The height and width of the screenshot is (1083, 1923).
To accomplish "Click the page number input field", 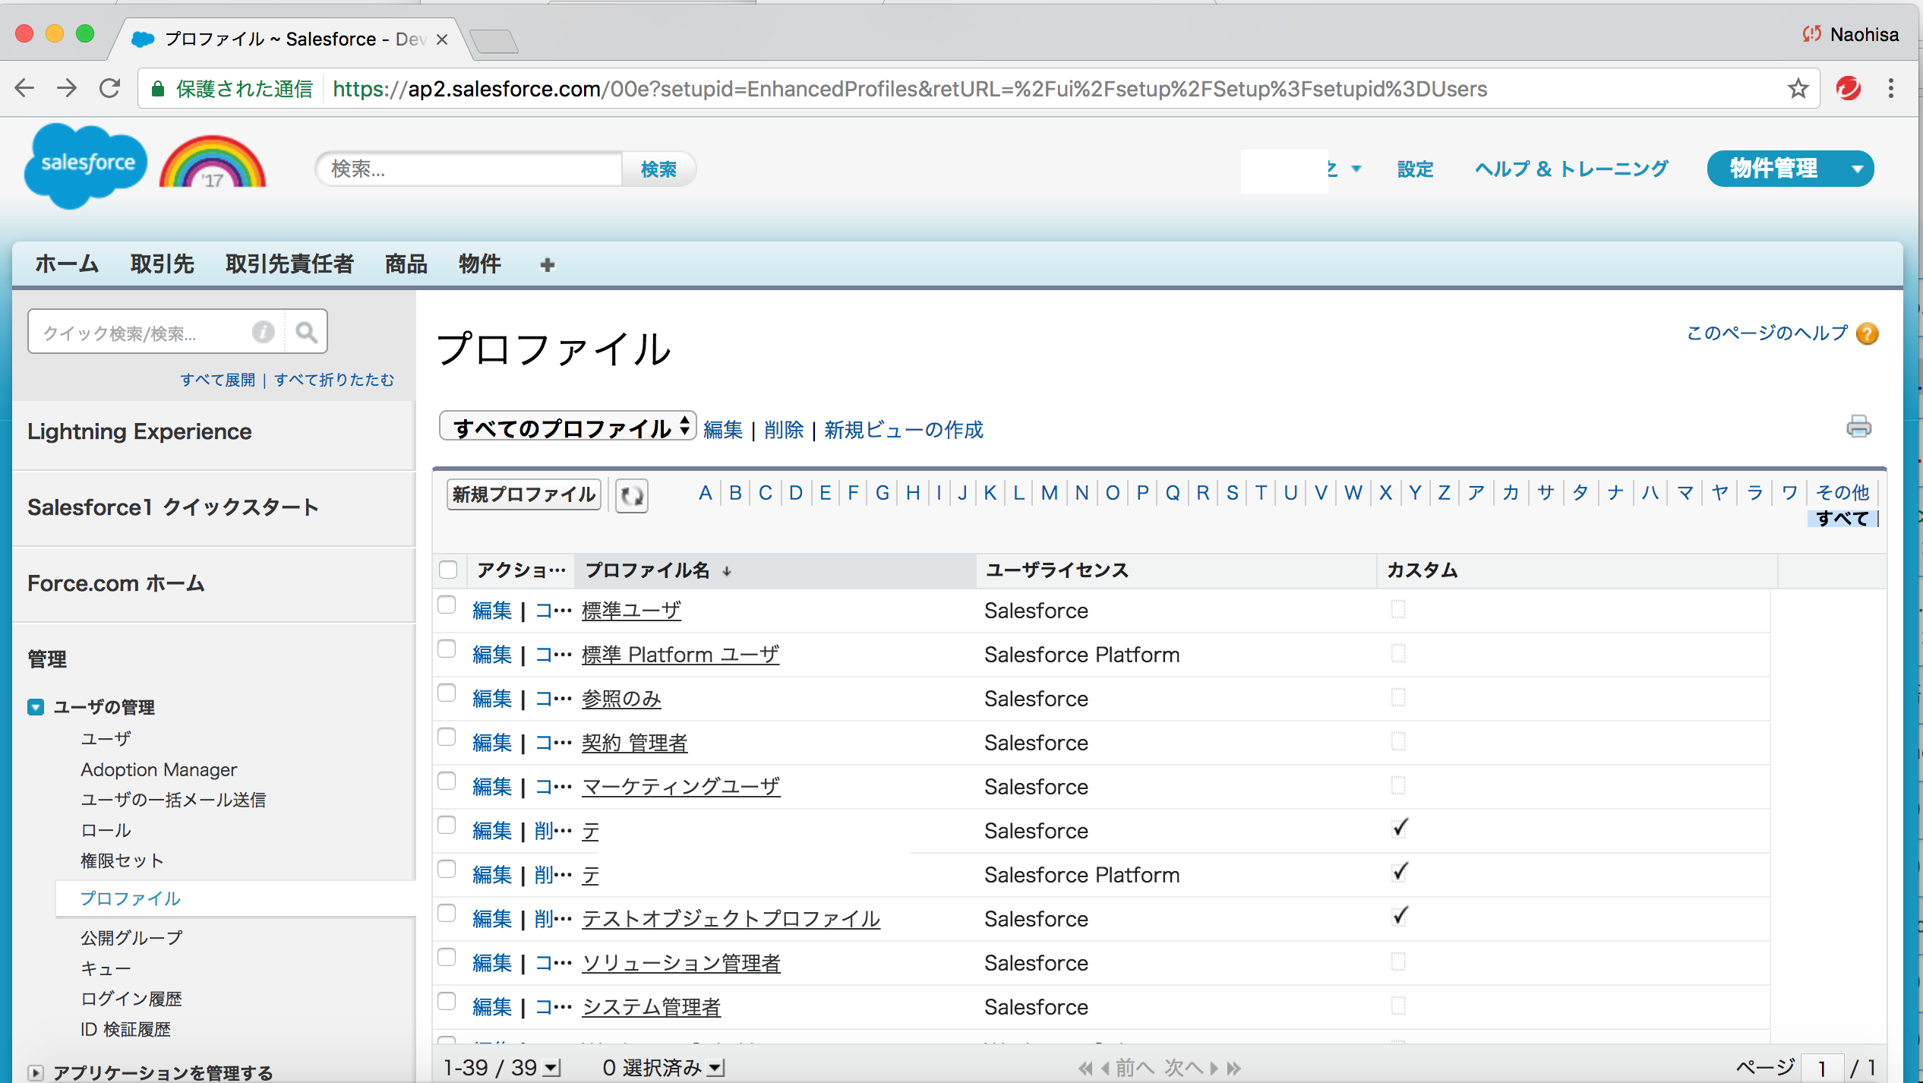I will (1822, 1069).
